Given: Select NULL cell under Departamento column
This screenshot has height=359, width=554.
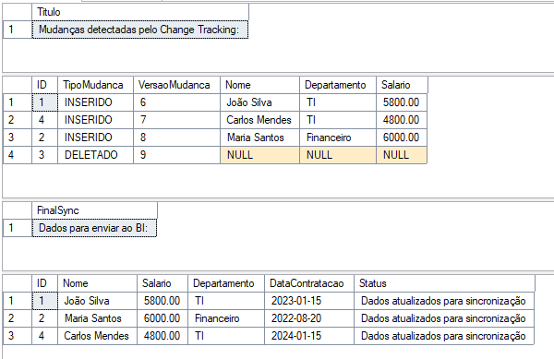Looking at the screenshot, I should click(x=338, y=155).
